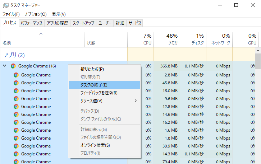
Task: Collapse the Google Chrome (16) group chevron
Action: (x=5, y=66)
